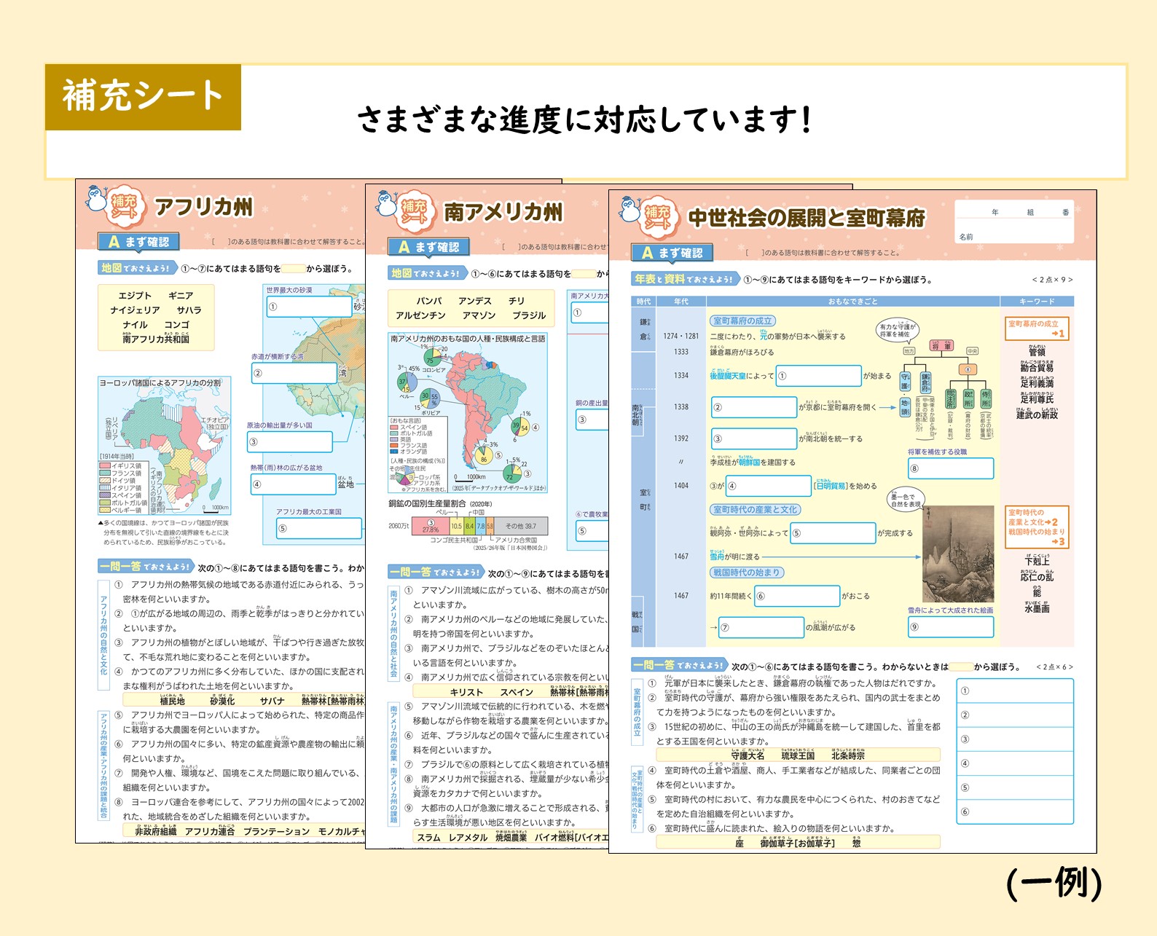The image size is (1157, 936).
Task: Click the その他 39.7 segment in copper chart
Action: pyautogui.click(x=521, y=526)
